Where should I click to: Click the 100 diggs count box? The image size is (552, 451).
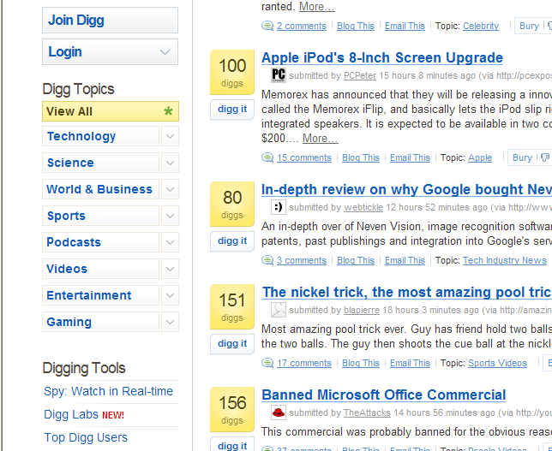232,72
